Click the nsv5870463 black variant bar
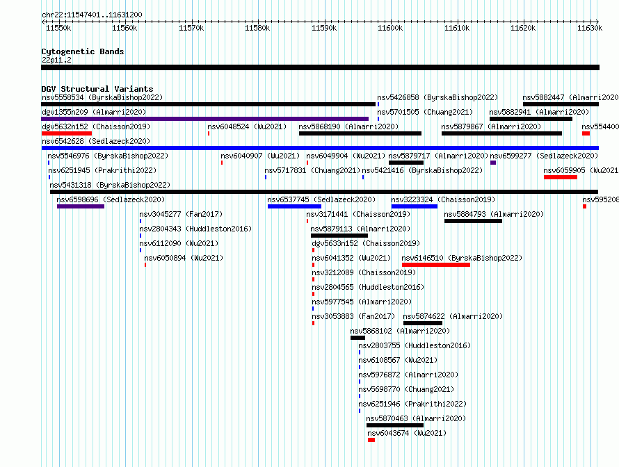 (395, 425)
